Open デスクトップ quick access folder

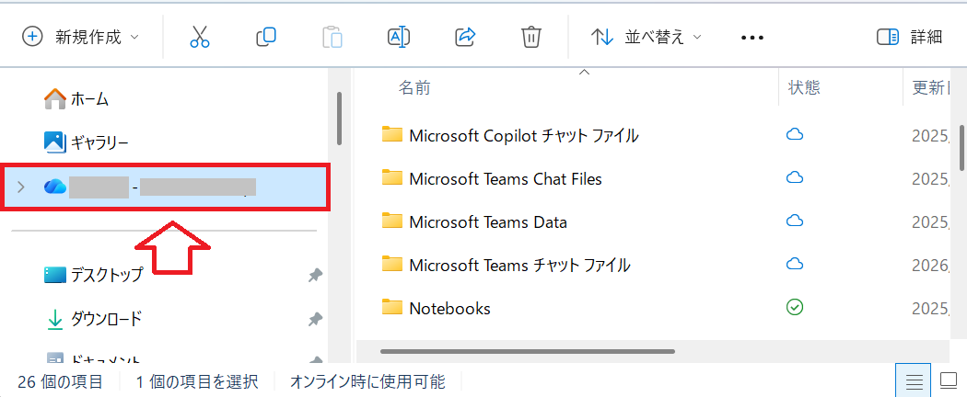pos(107,275)
